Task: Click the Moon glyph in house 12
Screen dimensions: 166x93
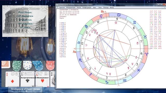Action: (x=86, y=45)
